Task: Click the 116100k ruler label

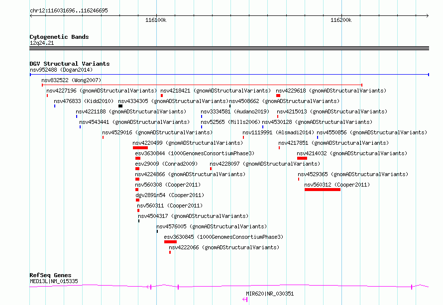Action: pyautogui.click(x=156, y=20)
